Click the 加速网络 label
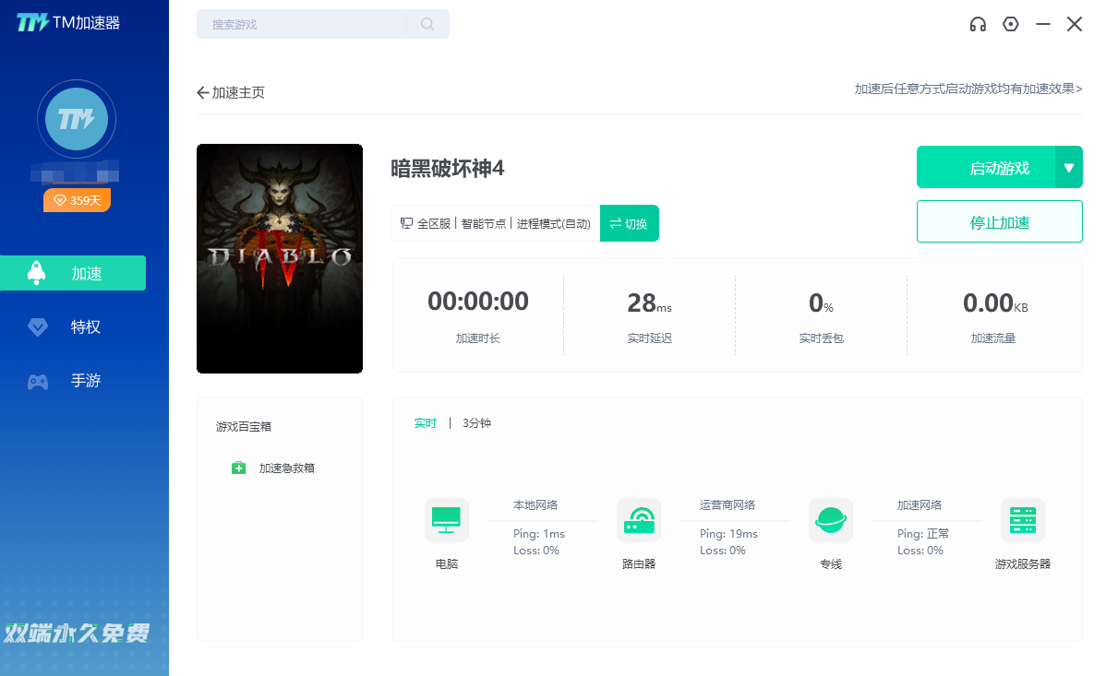1106x676 pixels. tap(920, 504)
